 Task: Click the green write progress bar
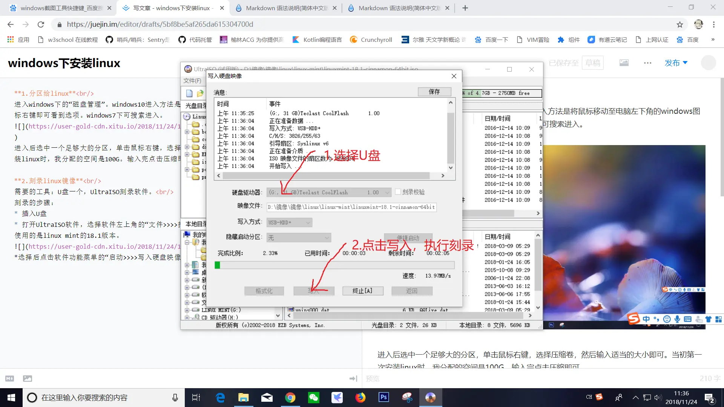tap(218, 265)
